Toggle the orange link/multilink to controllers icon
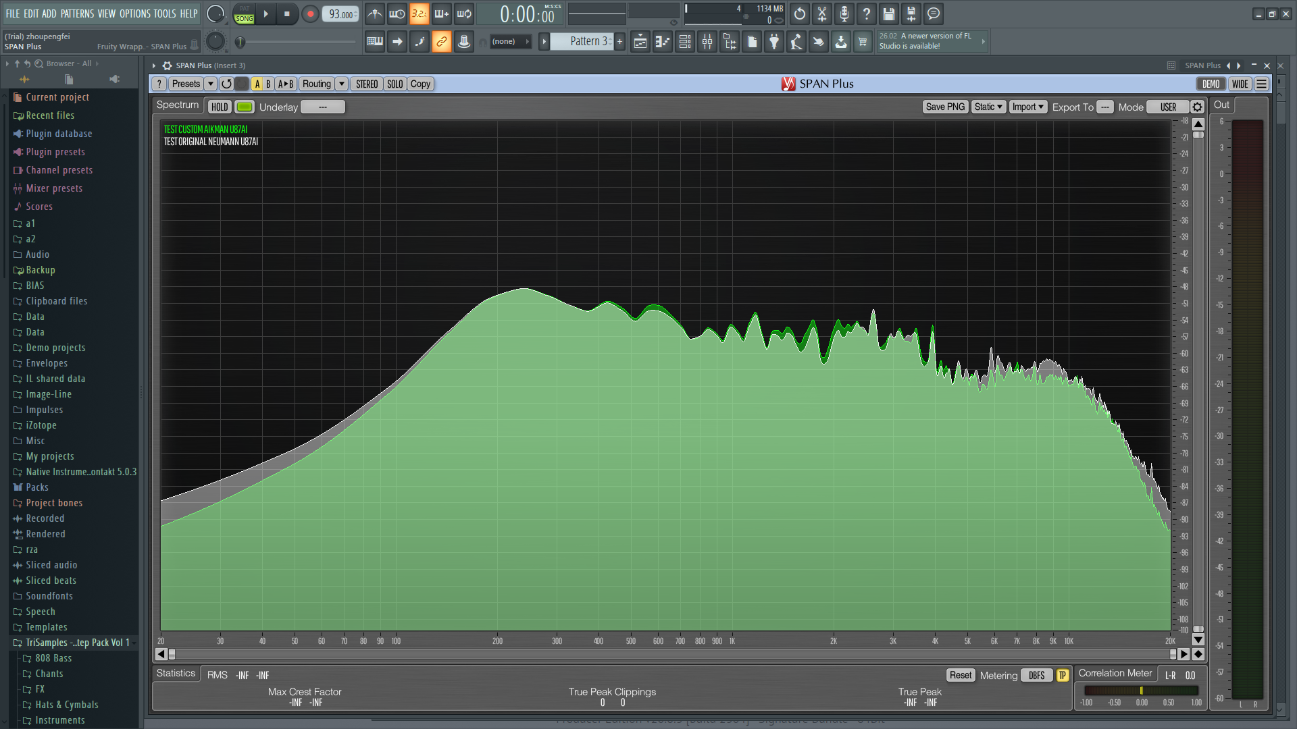Viewport: 1297px width, 729px height. [x=442, y=42]
